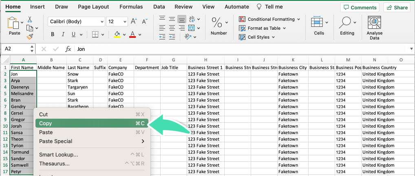The height and width of the screenshot is (176, 415).
Task: Apply the yellow fill color bucket
Action: coord(117,34)
